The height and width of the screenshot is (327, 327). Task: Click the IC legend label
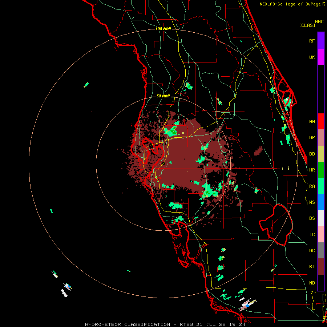312,235
